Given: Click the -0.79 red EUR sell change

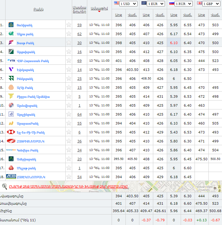Looking at the screenshot, I should 160,220.
